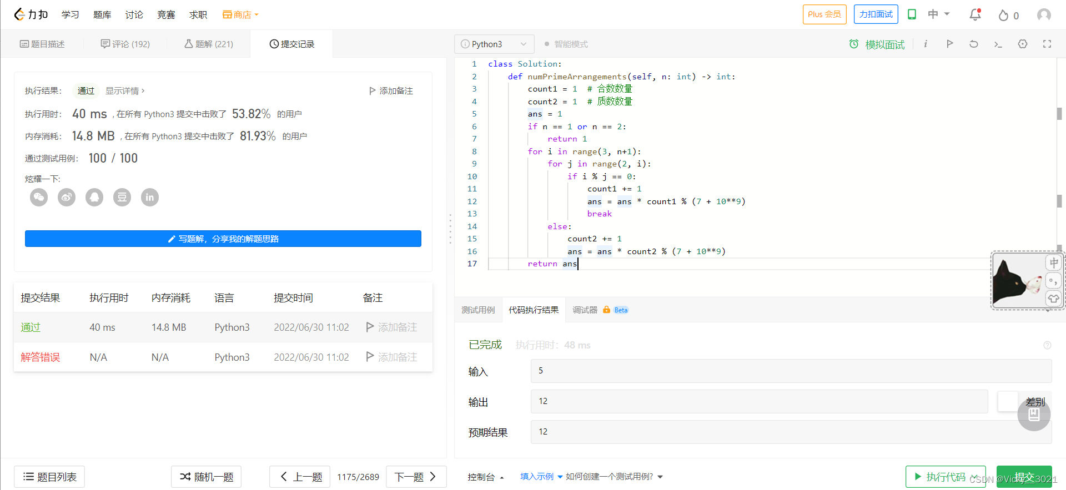Start 模拟面试 mock interview
This screenshot has width=1066, height=490.
click(877, 44)
